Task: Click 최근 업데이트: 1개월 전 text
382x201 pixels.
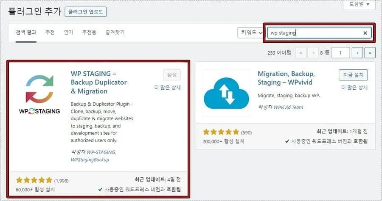Action: (342, 131)
